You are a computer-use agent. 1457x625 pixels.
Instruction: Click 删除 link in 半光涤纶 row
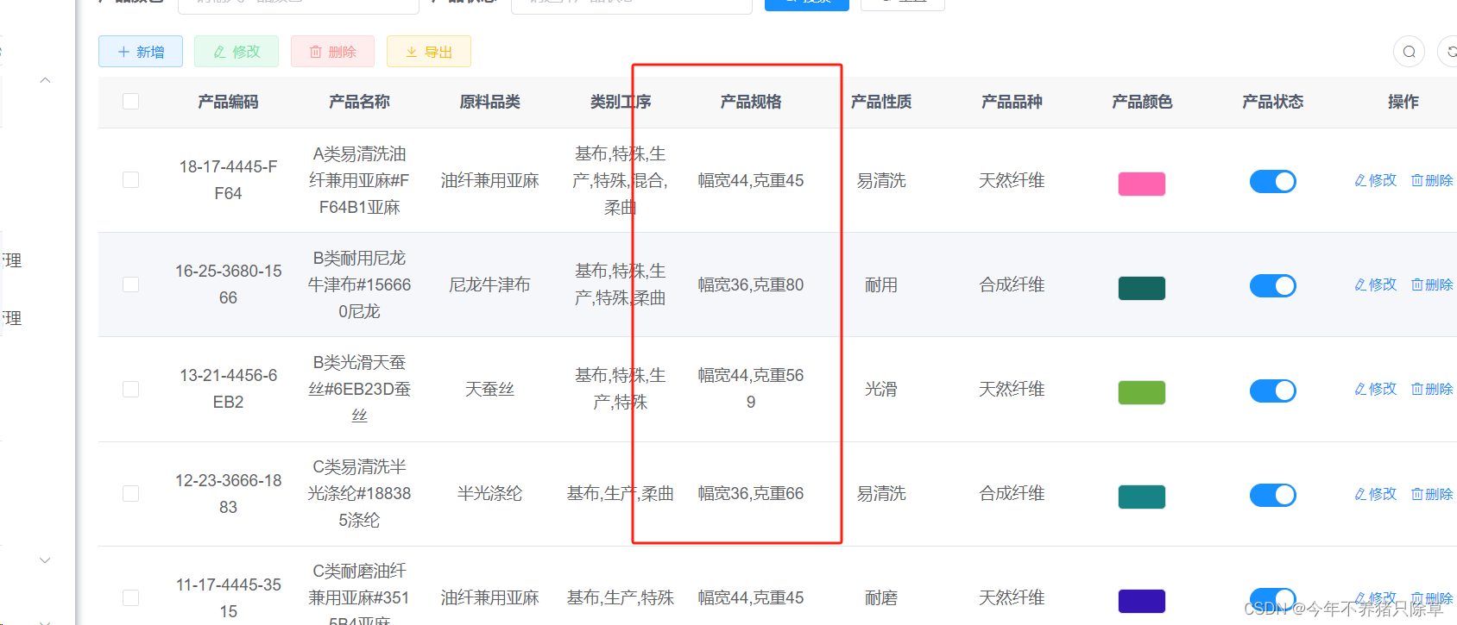[1432, 494]
